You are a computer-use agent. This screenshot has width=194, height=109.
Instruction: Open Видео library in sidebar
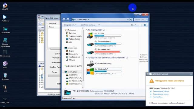70,51
